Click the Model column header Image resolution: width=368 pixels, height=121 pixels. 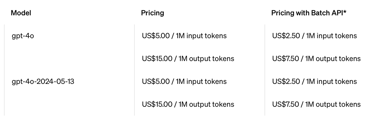click(x=21, y=13)
